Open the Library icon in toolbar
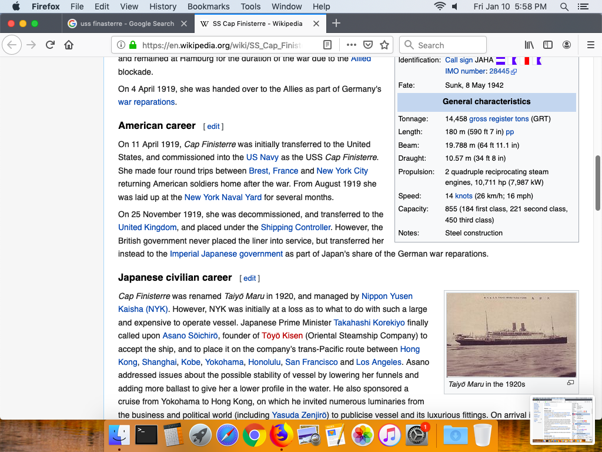The width and height of the screenshot is (602, 452). (x=529, y=45)
